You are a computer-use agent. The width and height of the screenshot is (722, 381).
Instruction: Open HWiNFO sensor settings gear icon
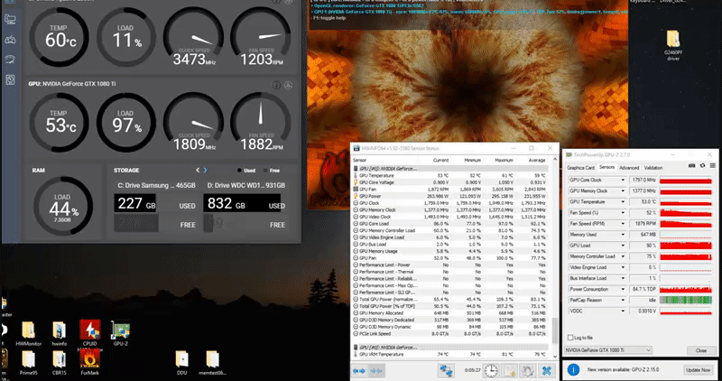[528, 370]
